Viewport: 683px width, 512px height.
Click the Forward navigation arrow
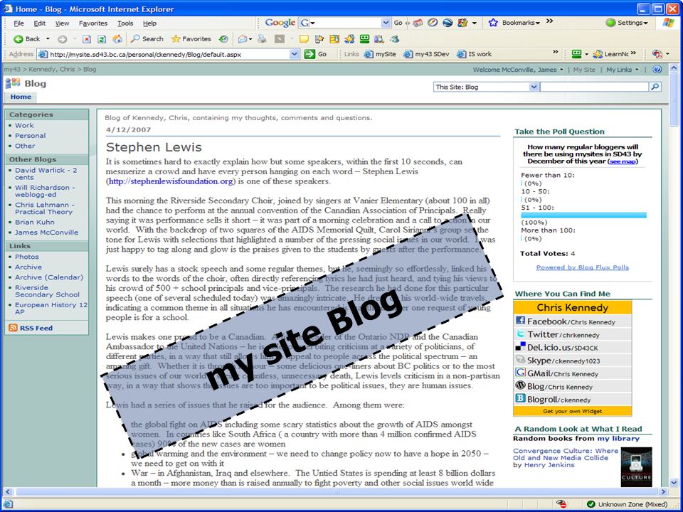[63, 39]
